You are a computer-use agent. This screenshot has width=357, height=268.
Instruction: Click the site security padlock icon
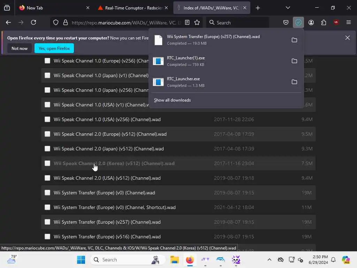[x=66, y=23]
